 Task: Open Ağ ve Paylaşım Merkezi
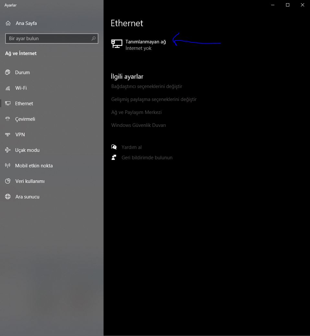pyautogui.click(x=137, y=112)
